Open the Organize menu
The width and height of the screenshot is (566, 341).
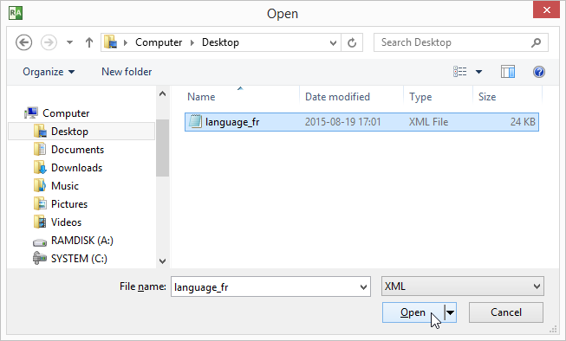(x=49, y=72)
